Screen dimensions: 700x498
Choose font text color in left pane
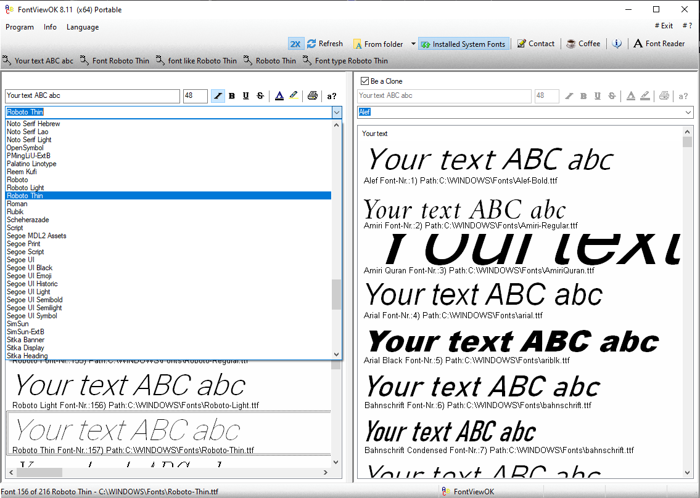(x=279, y=96)
